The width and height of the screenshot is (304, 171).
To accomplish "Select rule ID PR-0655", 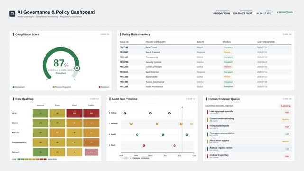I will (x=124, y=72).
